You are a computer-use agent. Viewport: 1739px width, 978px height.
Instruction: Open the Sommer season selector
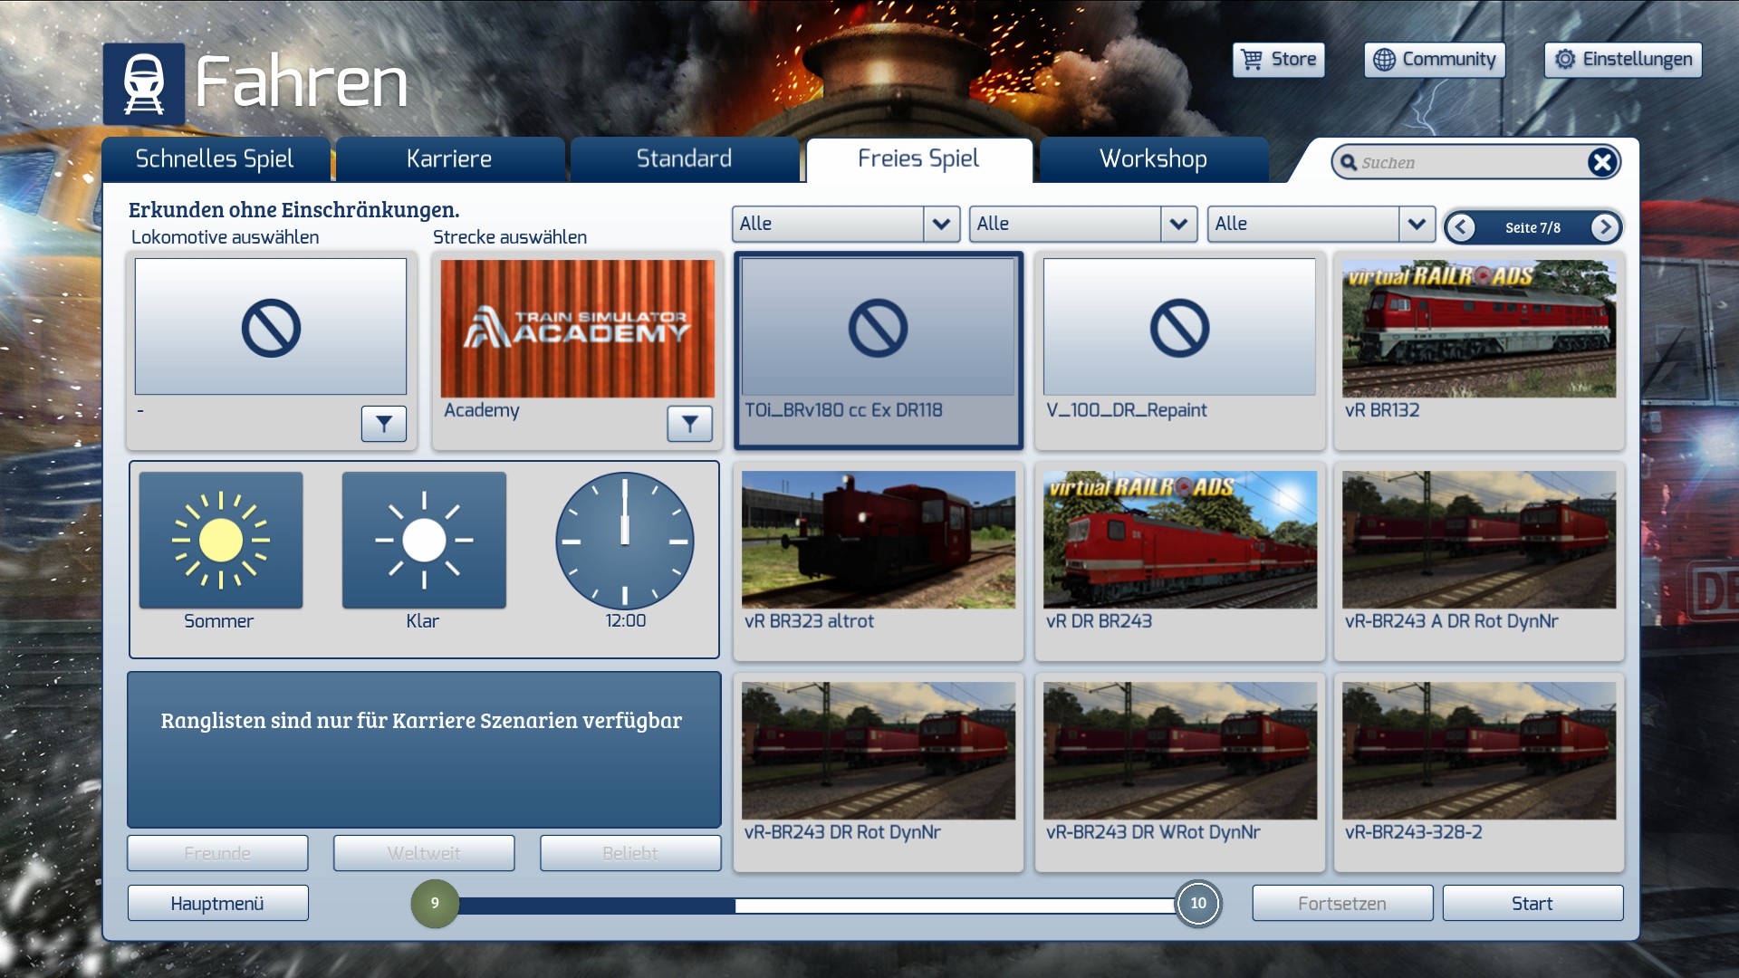(x=221, y=541)
